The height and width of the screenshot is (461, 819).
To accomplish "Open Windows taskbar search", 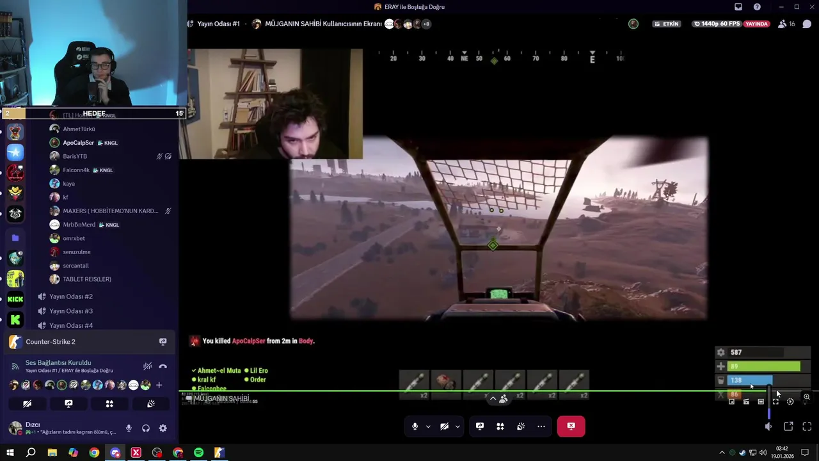I will [31, 453].
